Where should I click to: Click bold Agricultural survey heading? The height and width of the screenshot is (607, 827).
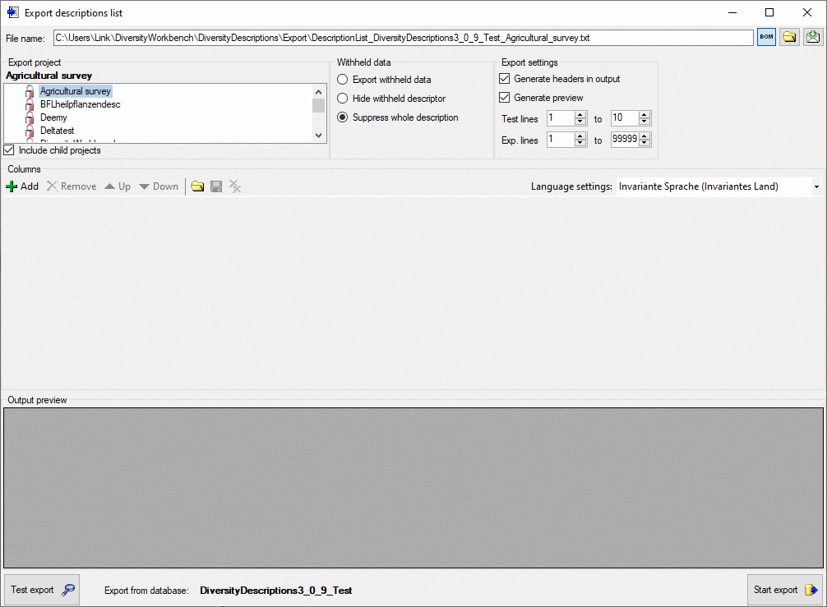pyautogui.click(x=49, y=76)
